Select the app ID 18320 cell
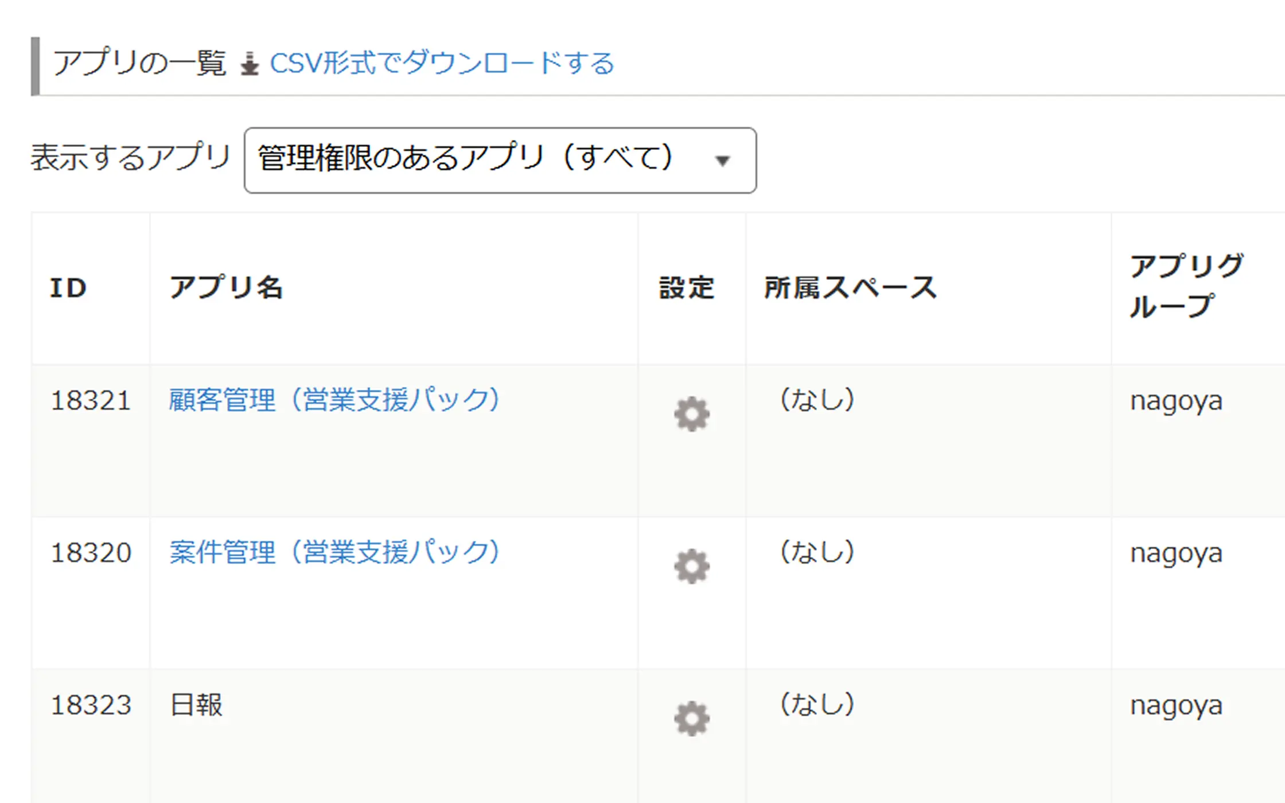This screenshot has height=803, width=1285. tap(91, 553)
